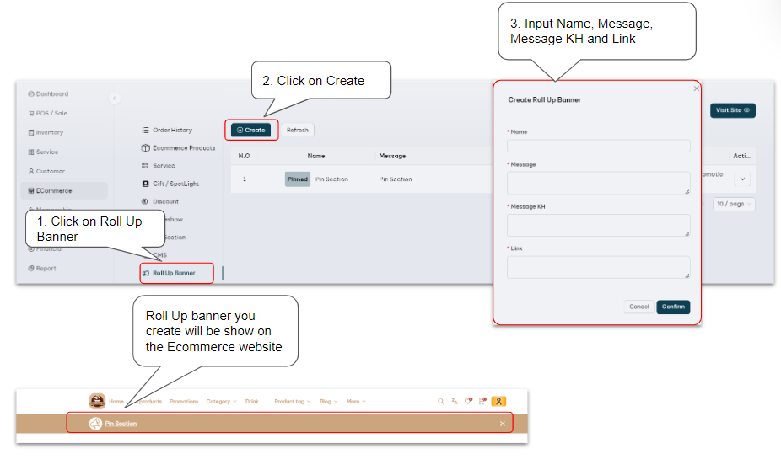Close the Create Roll Up Banner dialog
The width and height of the screenshot is (781, 459).
pyautogui.click(x=696, y=88)
